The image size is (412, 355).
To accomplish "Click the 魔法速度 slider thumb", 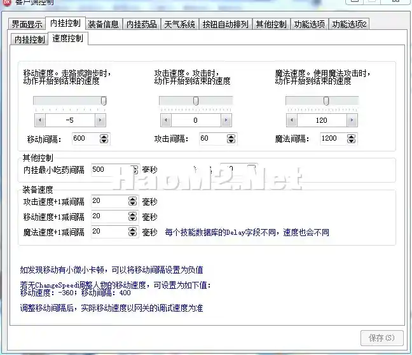I will 326,101.
